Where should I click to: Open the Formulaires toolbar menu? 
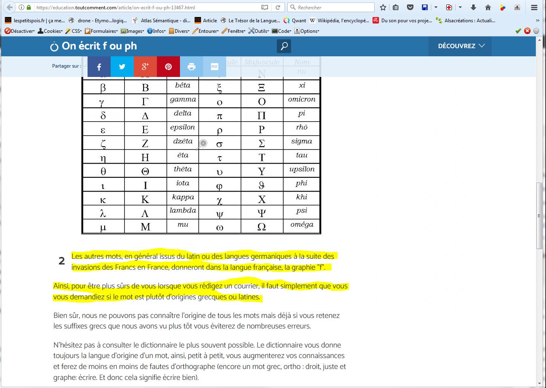[101, 31]
